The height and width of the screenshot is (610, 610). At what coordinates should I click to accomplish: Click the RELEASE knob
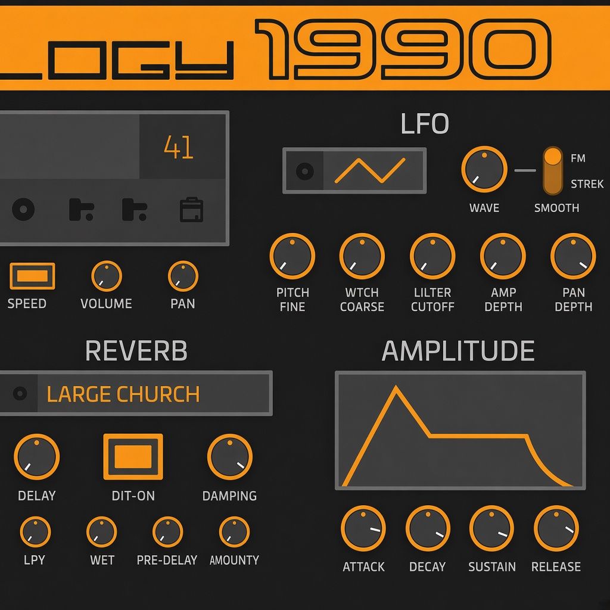click(556, 528)
